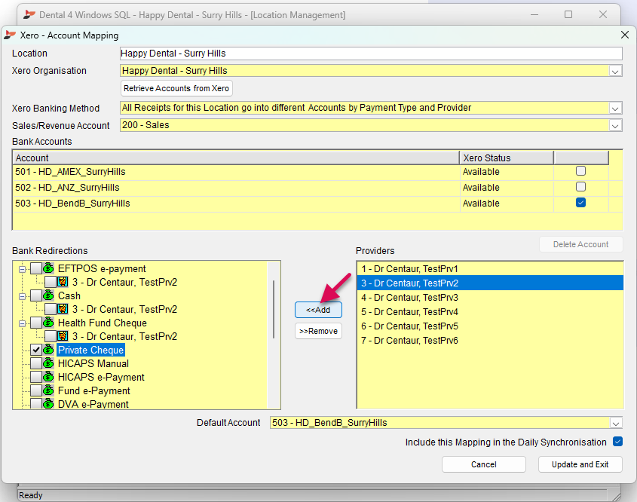This screenshot has width=637, height=502.
Task: Click the provider icon under Cash
Action: pos(63,309)
